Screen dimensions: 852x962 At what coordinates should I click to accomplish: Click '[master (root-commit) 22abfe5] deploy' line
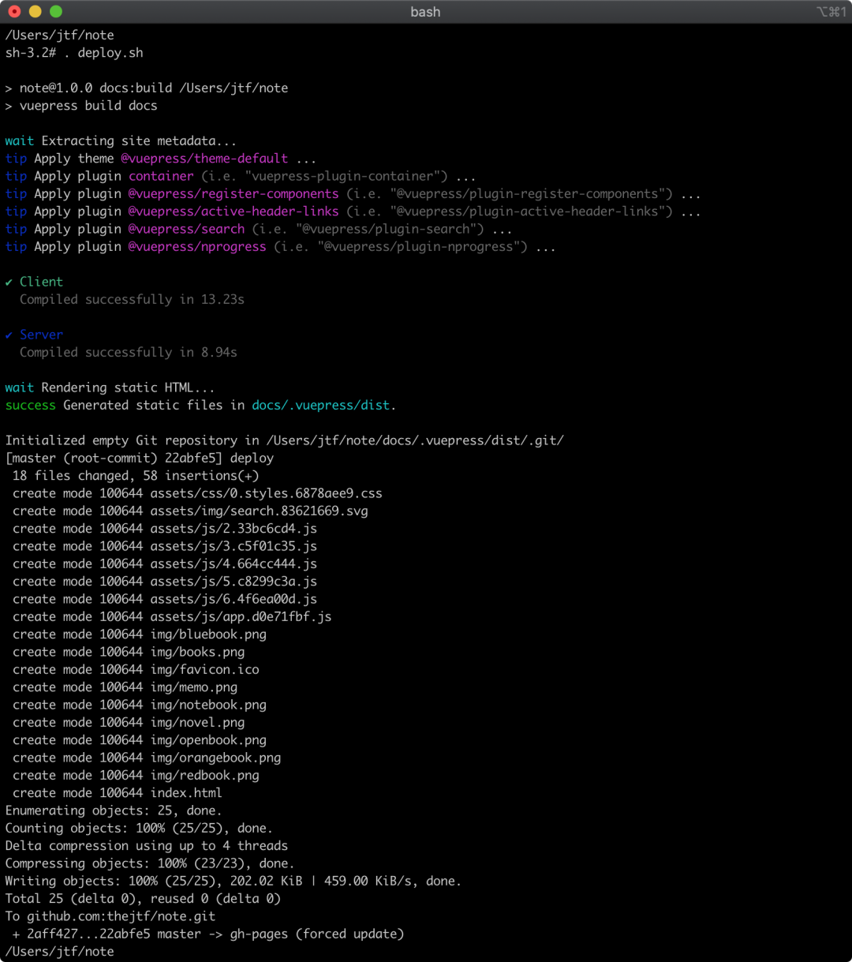(140, 458)
